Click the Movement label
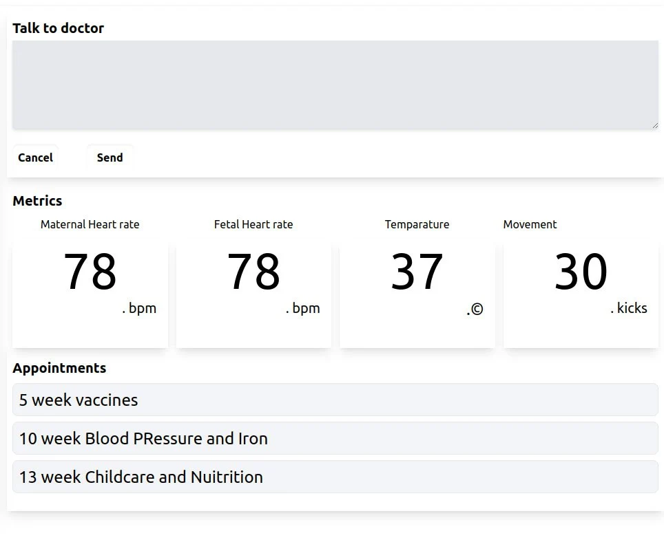 [530, 224]
